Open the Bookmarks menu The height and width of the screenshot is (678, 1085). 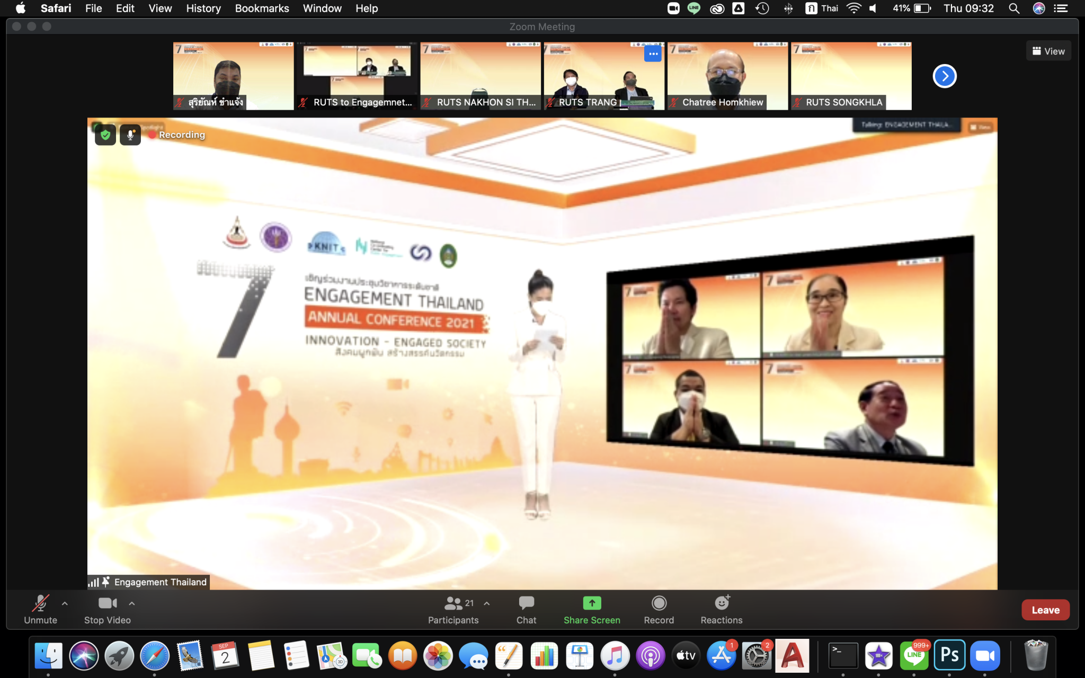(x=262, y=8)
